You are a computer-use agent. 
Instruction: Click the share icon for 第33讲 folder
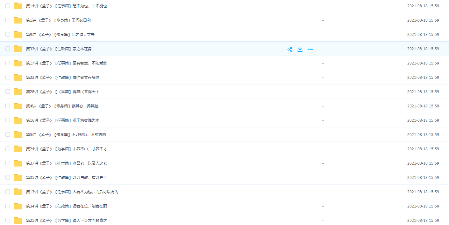point(290,49)
